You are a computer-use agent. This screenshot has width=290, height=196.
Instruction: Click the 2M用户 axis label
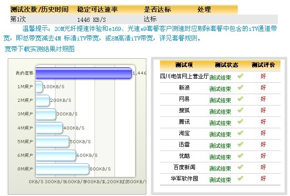[x=25, y=100]
